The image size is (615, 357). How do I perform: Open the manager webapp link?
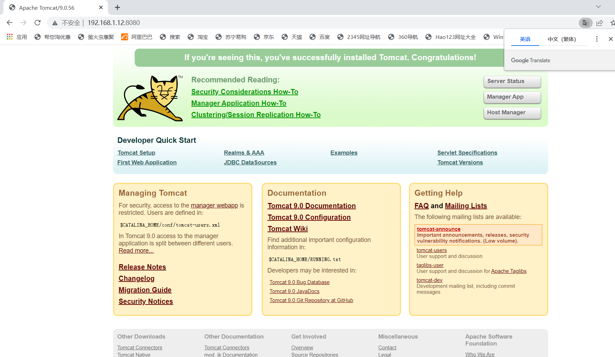(x=214, y=205)
